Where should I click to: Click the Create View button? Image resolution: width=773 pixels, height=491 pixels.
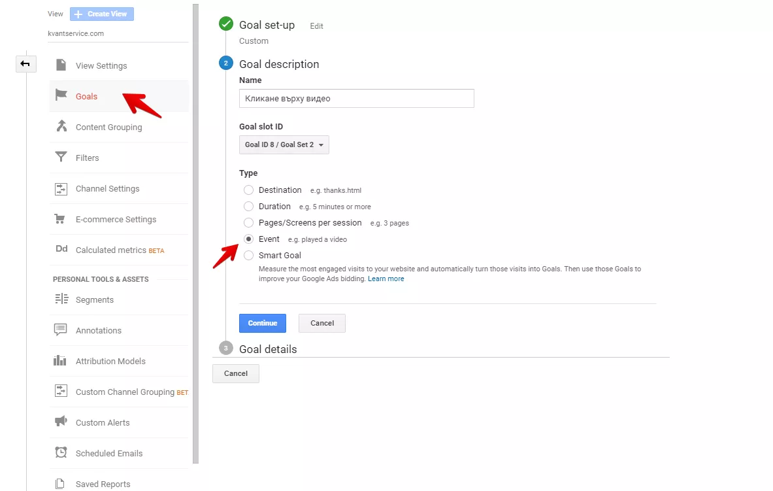pyautogui.click(x=101, y=14)
